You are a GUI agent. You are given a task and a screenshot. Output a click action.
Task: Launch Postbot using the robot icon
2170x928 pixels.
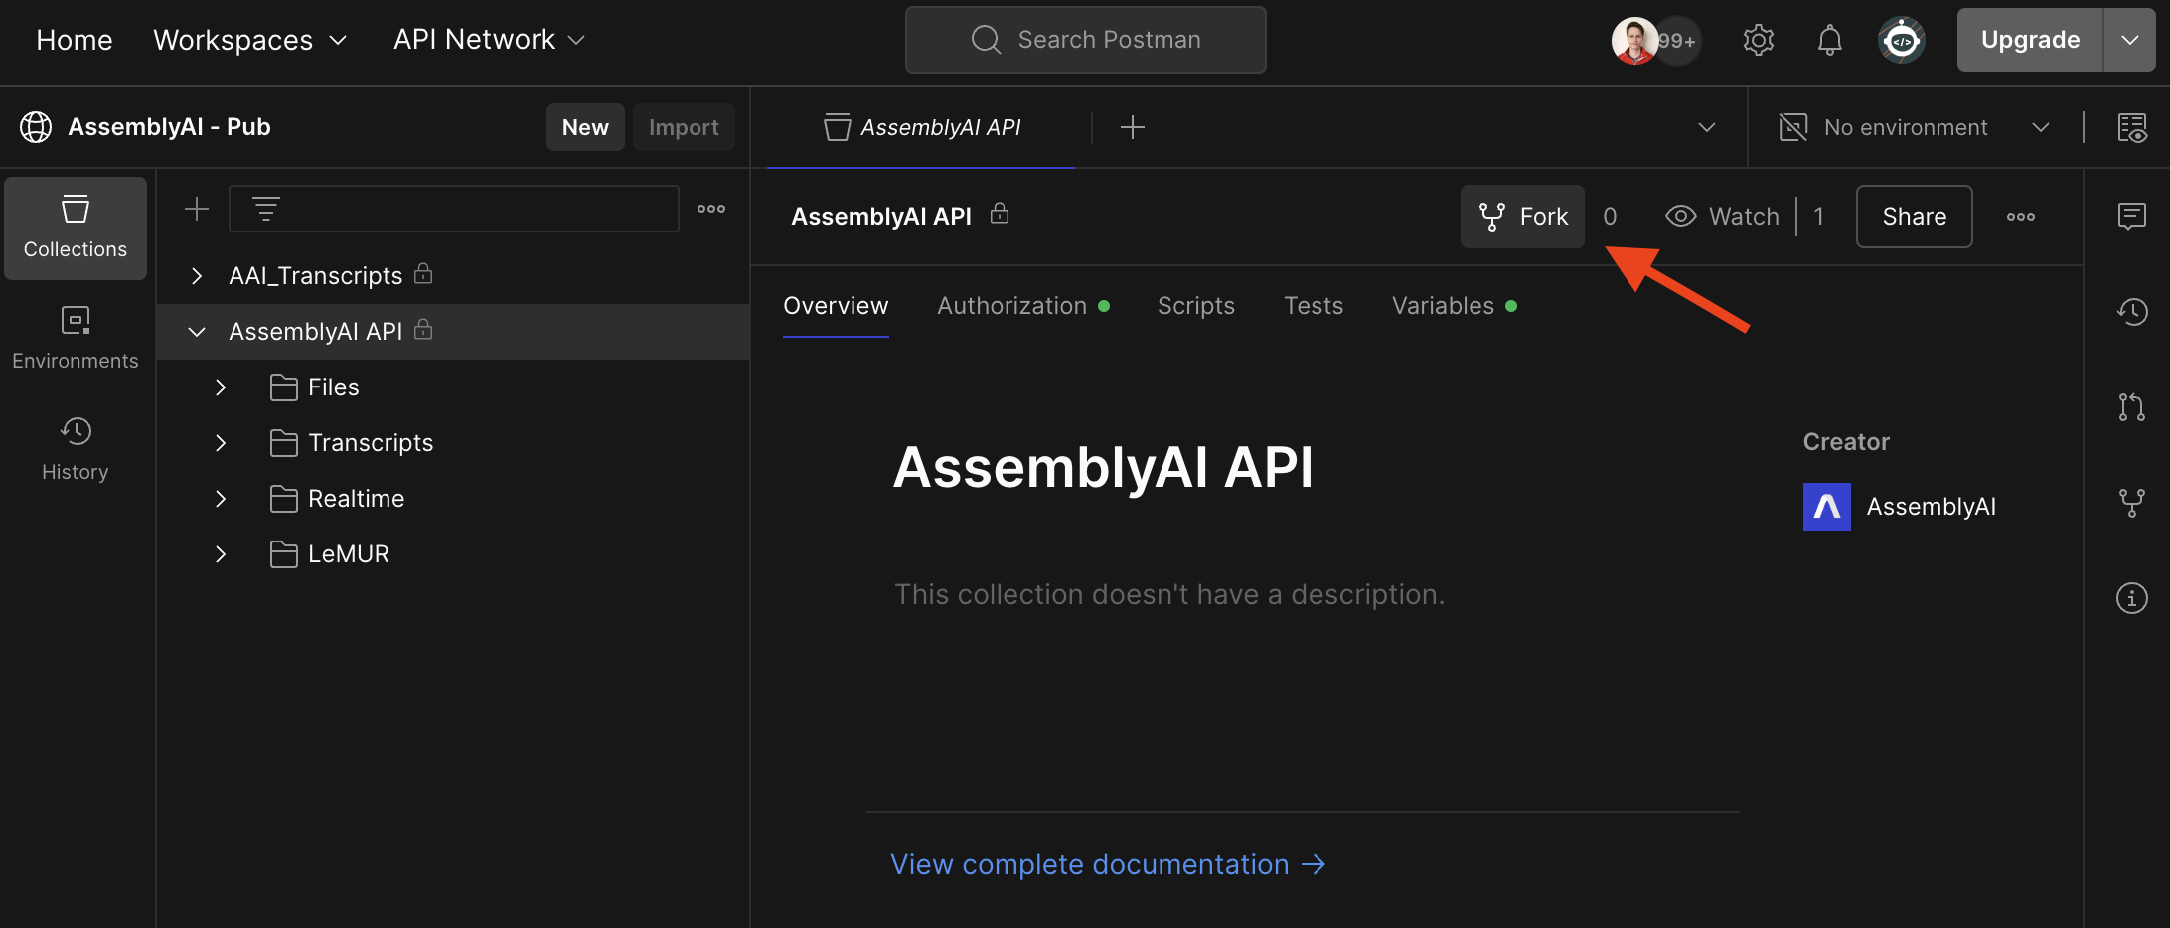click(x=1902, y=40)
